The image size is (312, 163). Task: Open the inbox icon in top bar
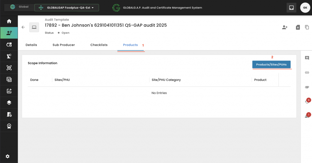(x=291, y=8)
